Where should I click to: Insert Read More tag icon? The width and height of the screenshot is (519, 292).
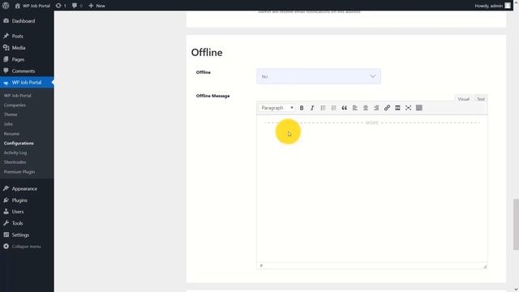pyautogui.click(x=397, y=108)
